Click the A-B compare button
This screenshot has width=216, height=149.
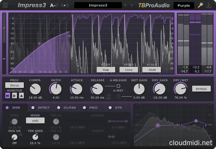tap(53, 5)
